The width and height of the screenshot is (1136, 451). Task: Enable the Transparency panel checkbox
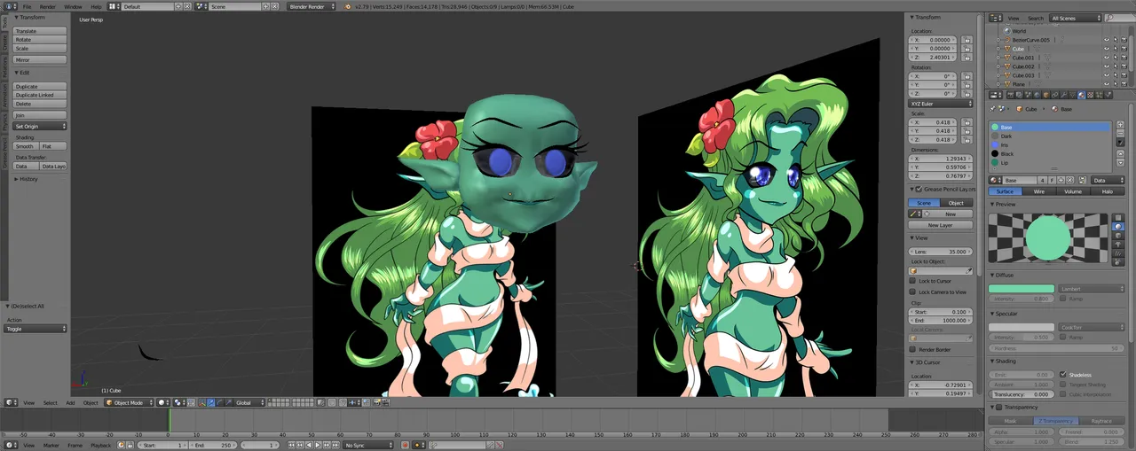998,407
